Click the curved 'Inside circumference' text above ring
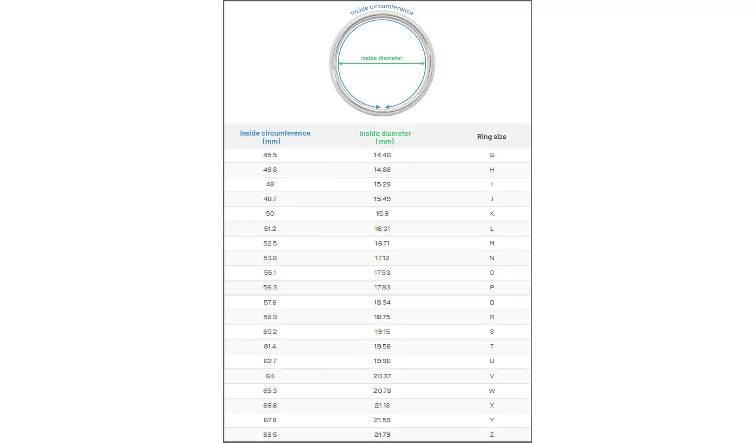 382,9
